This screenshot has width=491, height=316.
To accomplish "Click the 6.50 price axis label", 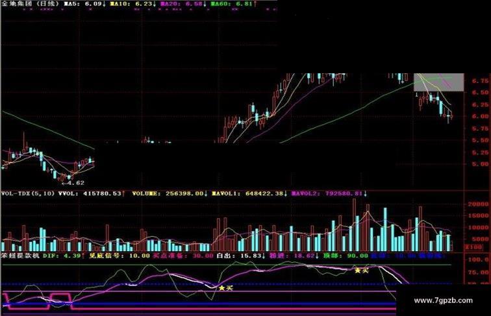I will [480, 93].
